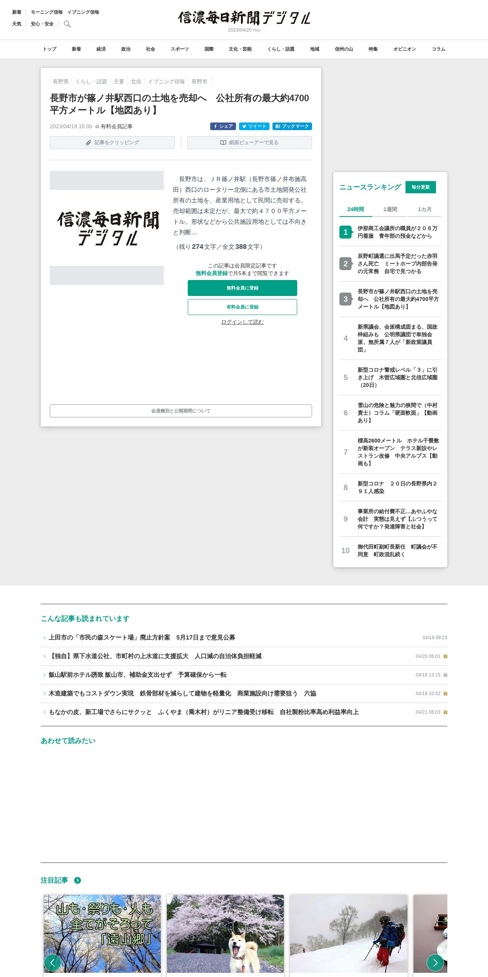Viewport: 488px width, 977px height.
Task: Click モーニング信毎 header link
Action: tap(47, 12)
